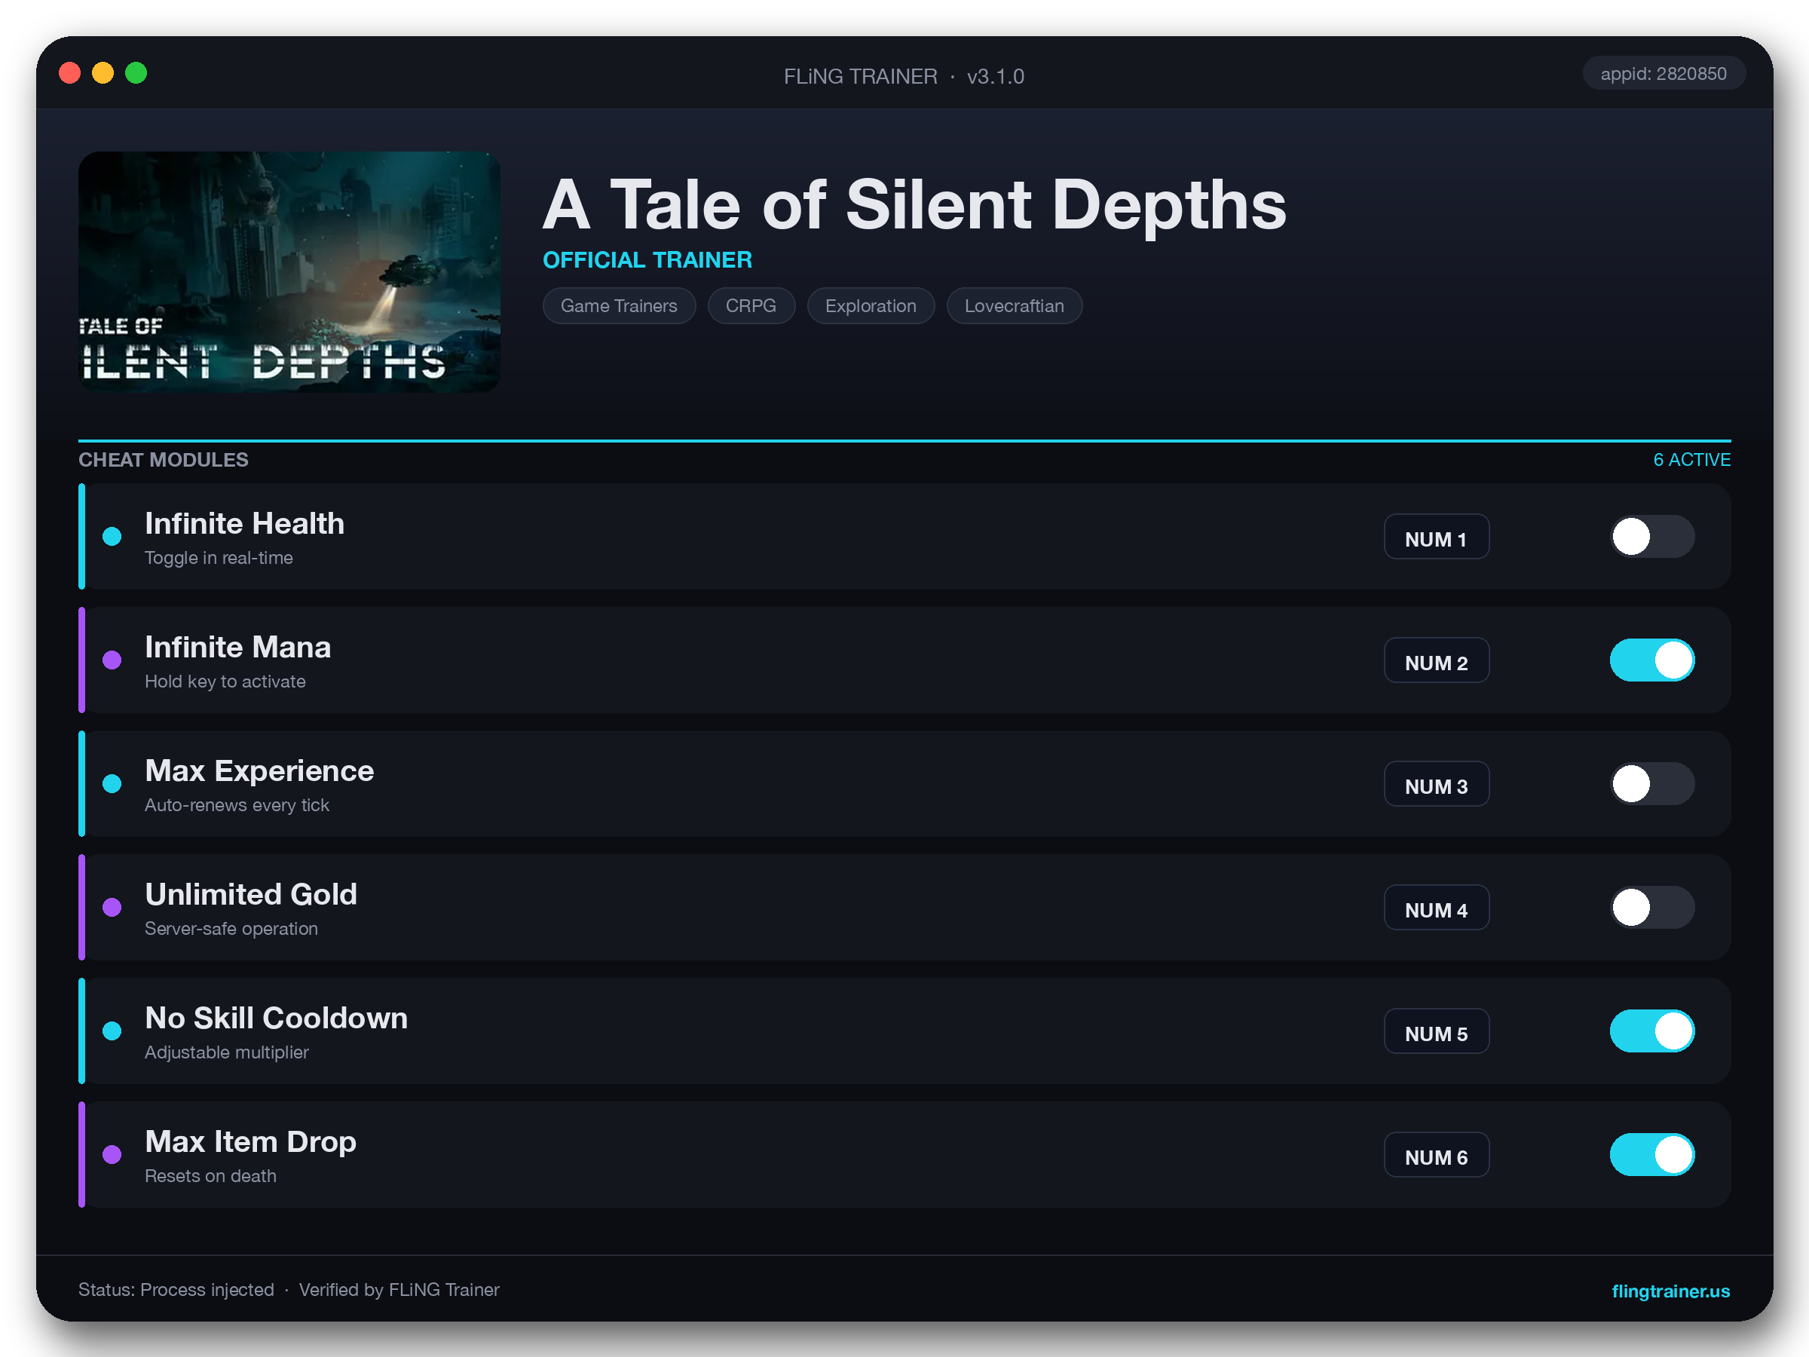
Task: Click the cyan dot beside No Skill Cooldown
Action: (x=112, y=1031)
